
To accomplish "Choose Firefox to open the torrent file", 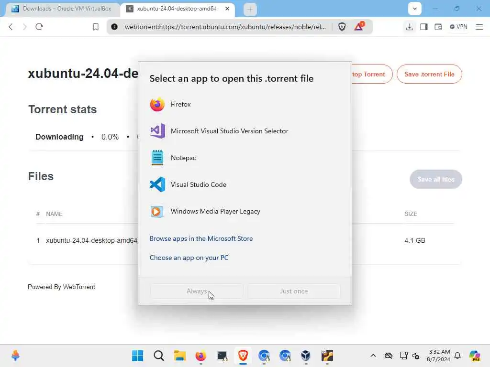I will click(245, 104).
